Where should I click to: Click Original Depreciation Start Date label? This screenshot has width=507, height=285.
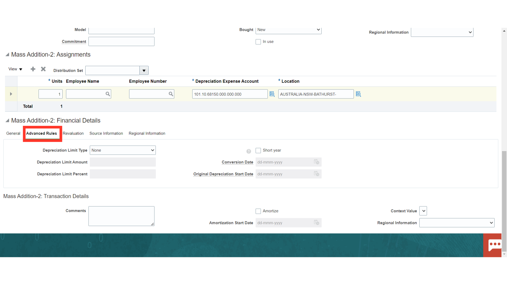click(223, 174)
